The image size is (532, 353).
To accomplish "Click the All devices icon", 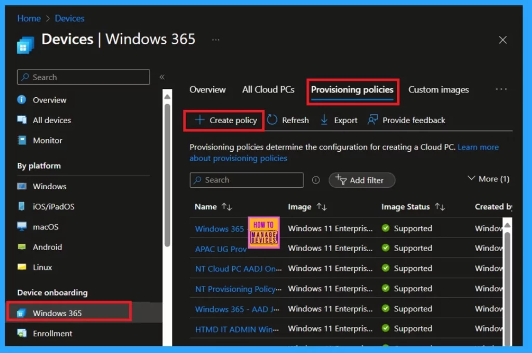I will pos(22,120).
